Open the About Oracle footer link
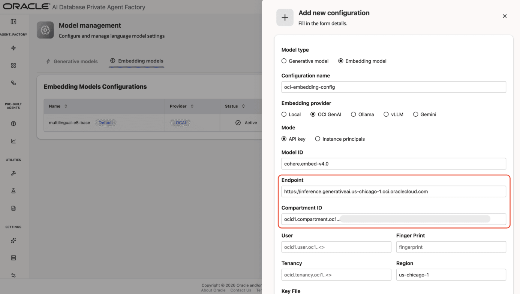This screenshot has height=294, width=520. (213, 290)
